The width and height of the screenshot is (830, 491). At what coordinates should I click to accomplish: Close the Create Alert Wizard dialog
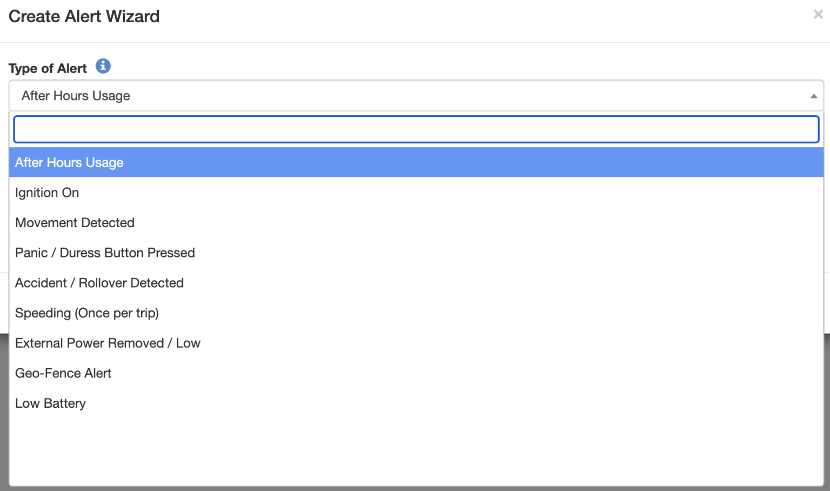[818, 15]
